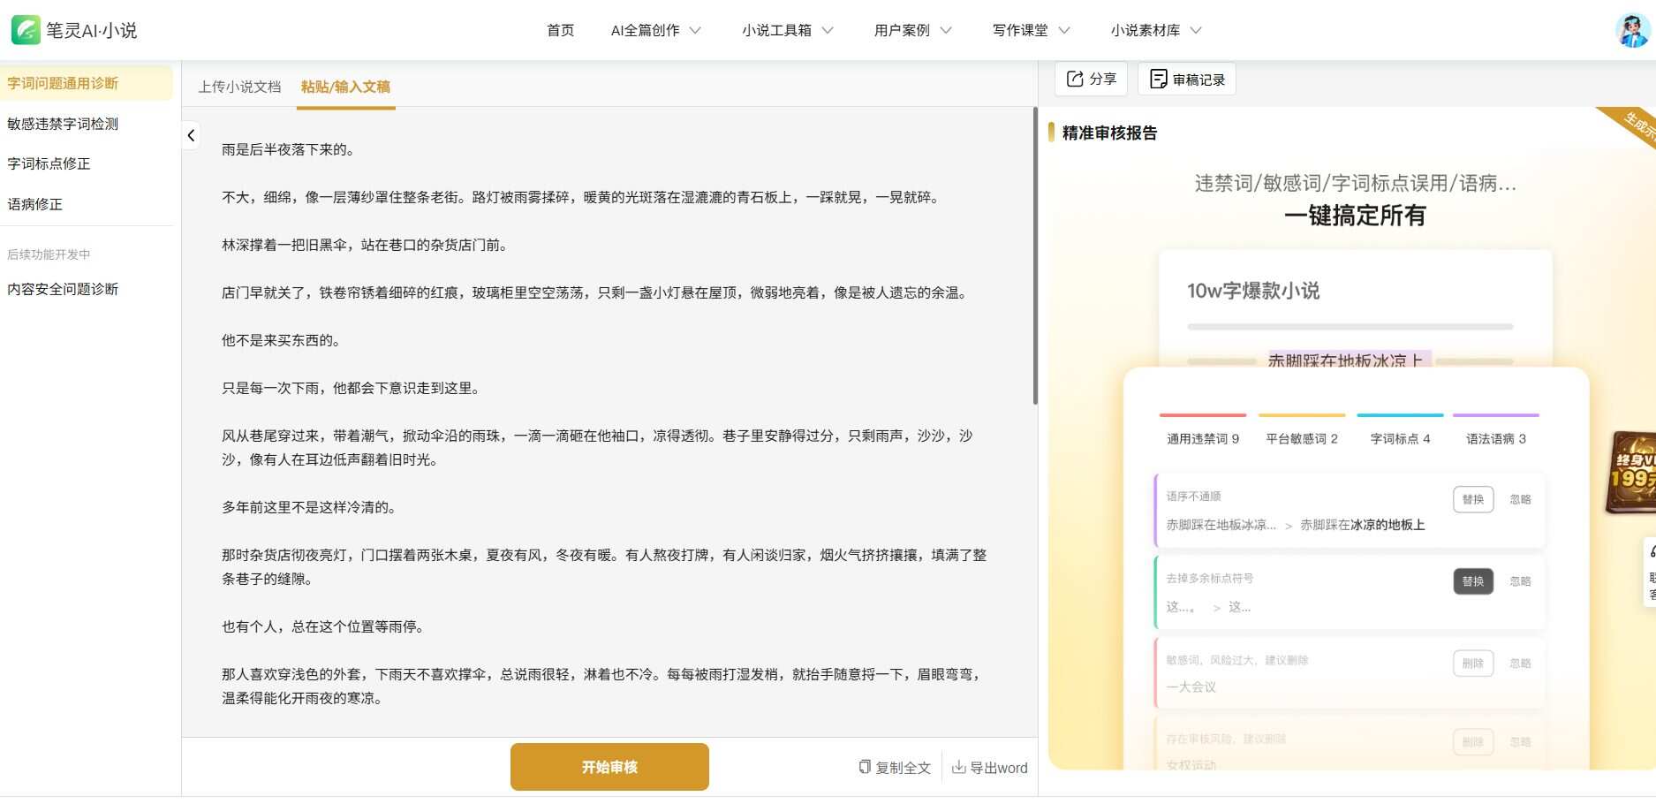Click the 开始审核 button
This screenshot has height=804, width=1656.
click(609, 767)
